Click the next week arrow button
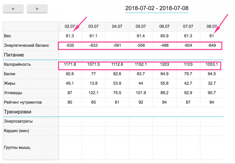 coord(37,9)
